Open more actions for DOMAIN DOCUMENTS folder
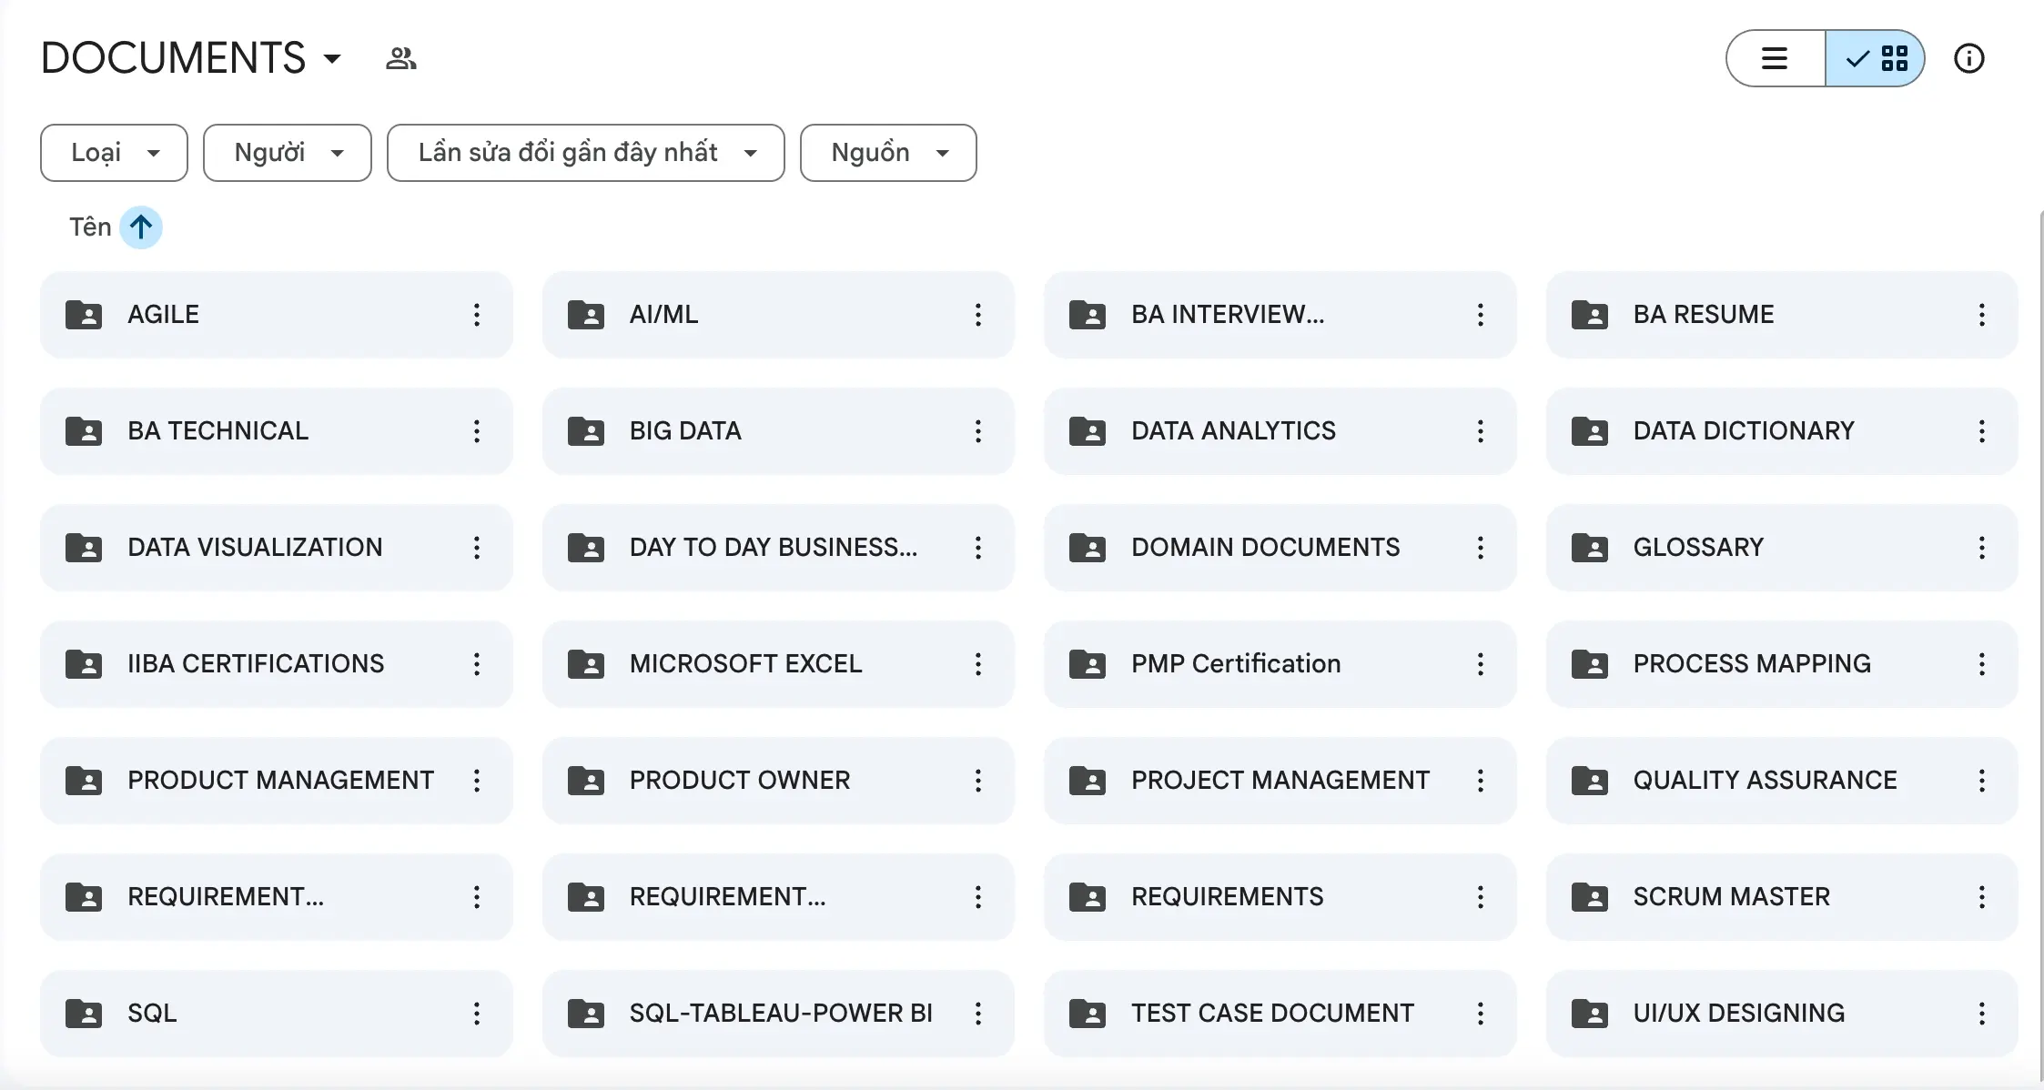The width and height of the screenshot is (2044, 1090). tap(1481, 548)
